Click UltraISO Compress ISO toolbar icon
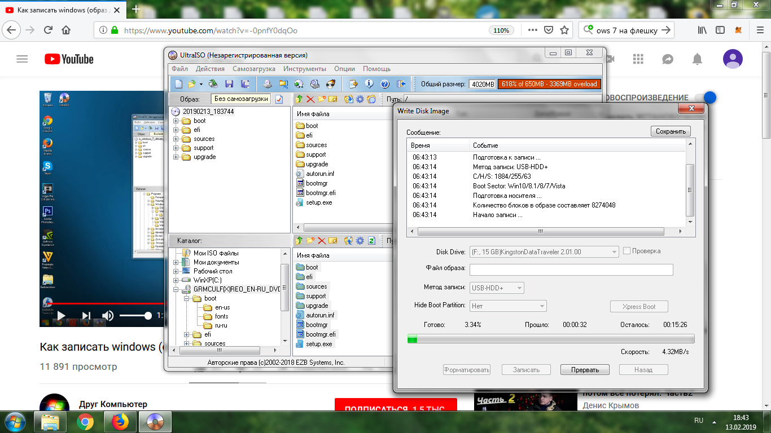 (x=283, y=84)
